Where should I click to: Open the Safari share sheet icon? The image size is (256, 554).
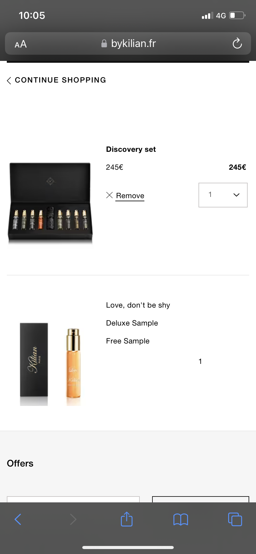127,519
